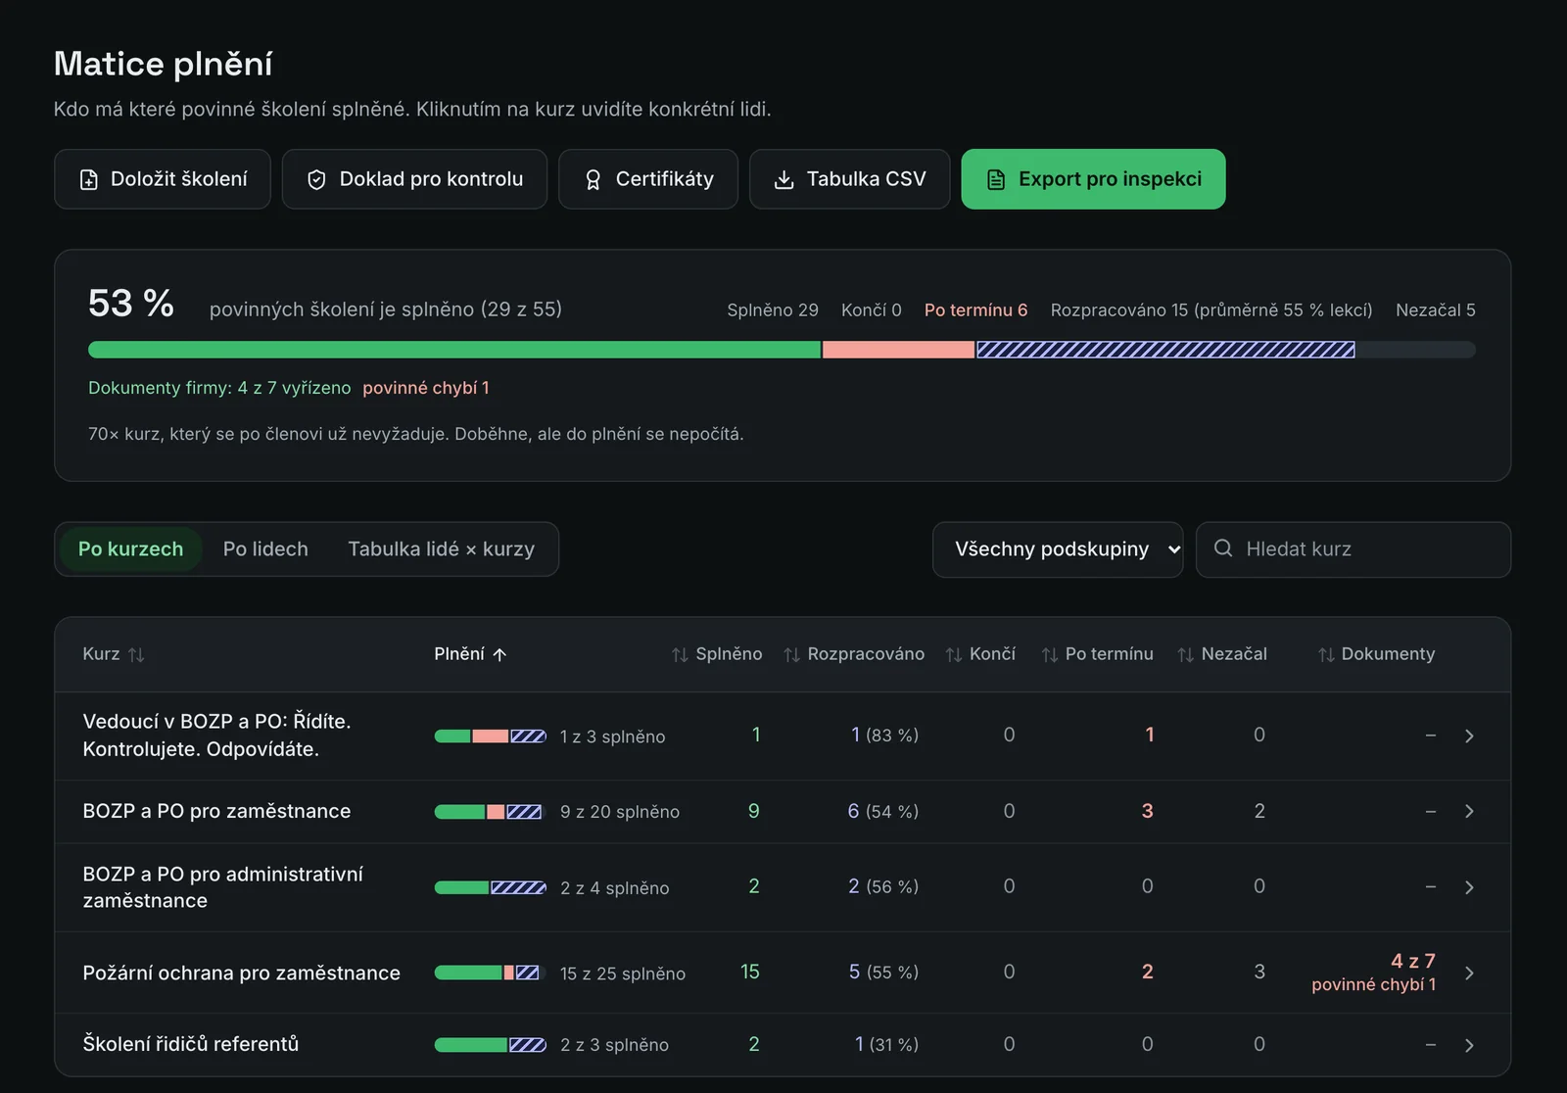Screen dimensions: 1567x1093
Task: Sort table by Rozpracováno column
Action: [854, 654]
